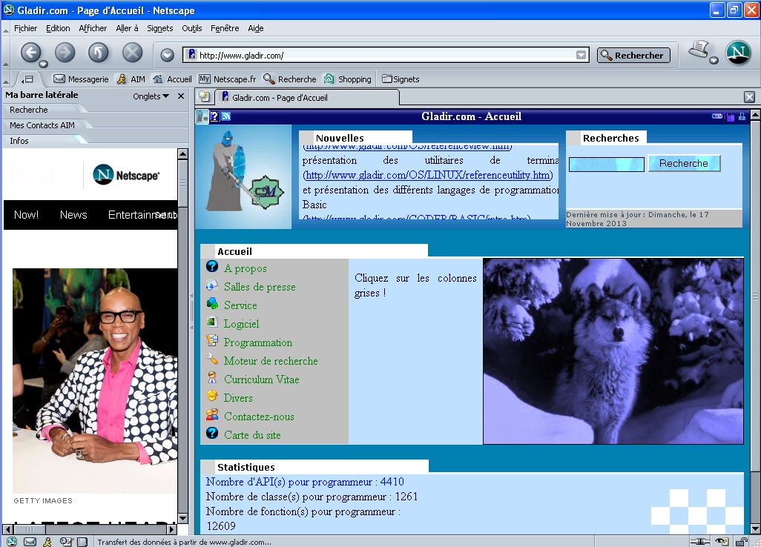The width and height of the screenshot is (761, 547).
Task: Click the RSS feed icon on Gladir page
Action: click(x=225, y=116)
